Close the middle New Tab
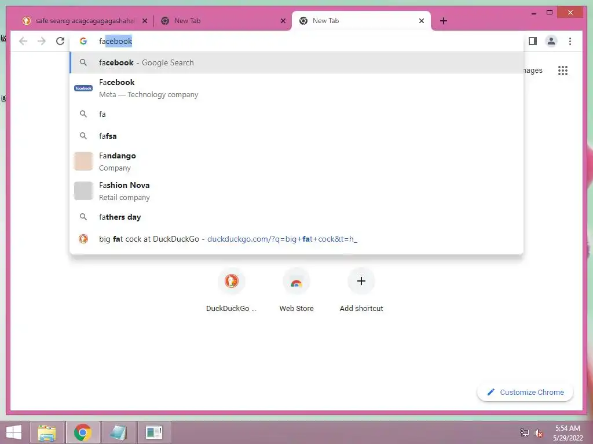 pos(283,21)
